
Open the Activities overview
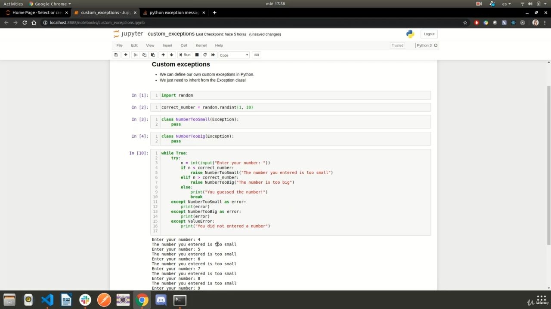(13, 4)
